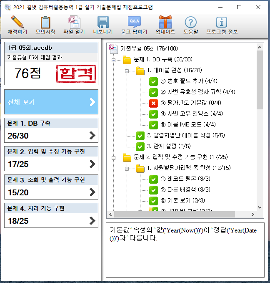This screenshot has width=270, height=283.
Task: Collapse the 문제 1. DB 구축 tree node
Action: pyautogui.click(x=113, y=60)
